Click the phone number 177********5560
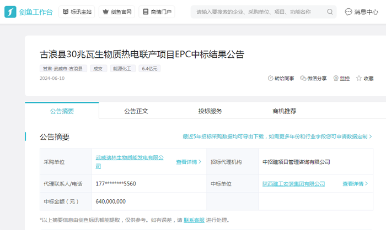Screen dimensions: 386x230 pos(116,184)
